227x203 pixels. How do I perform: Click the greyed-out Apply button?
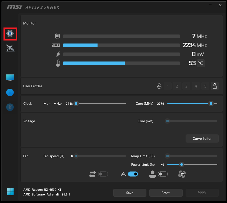click(202, 192)
